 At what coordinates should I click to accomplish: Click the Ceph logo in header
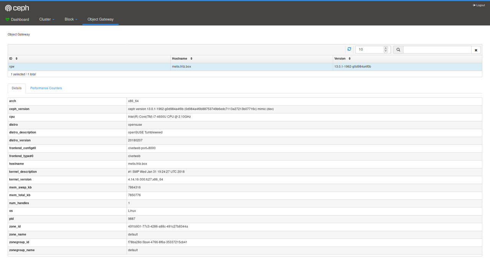(17, 8)
